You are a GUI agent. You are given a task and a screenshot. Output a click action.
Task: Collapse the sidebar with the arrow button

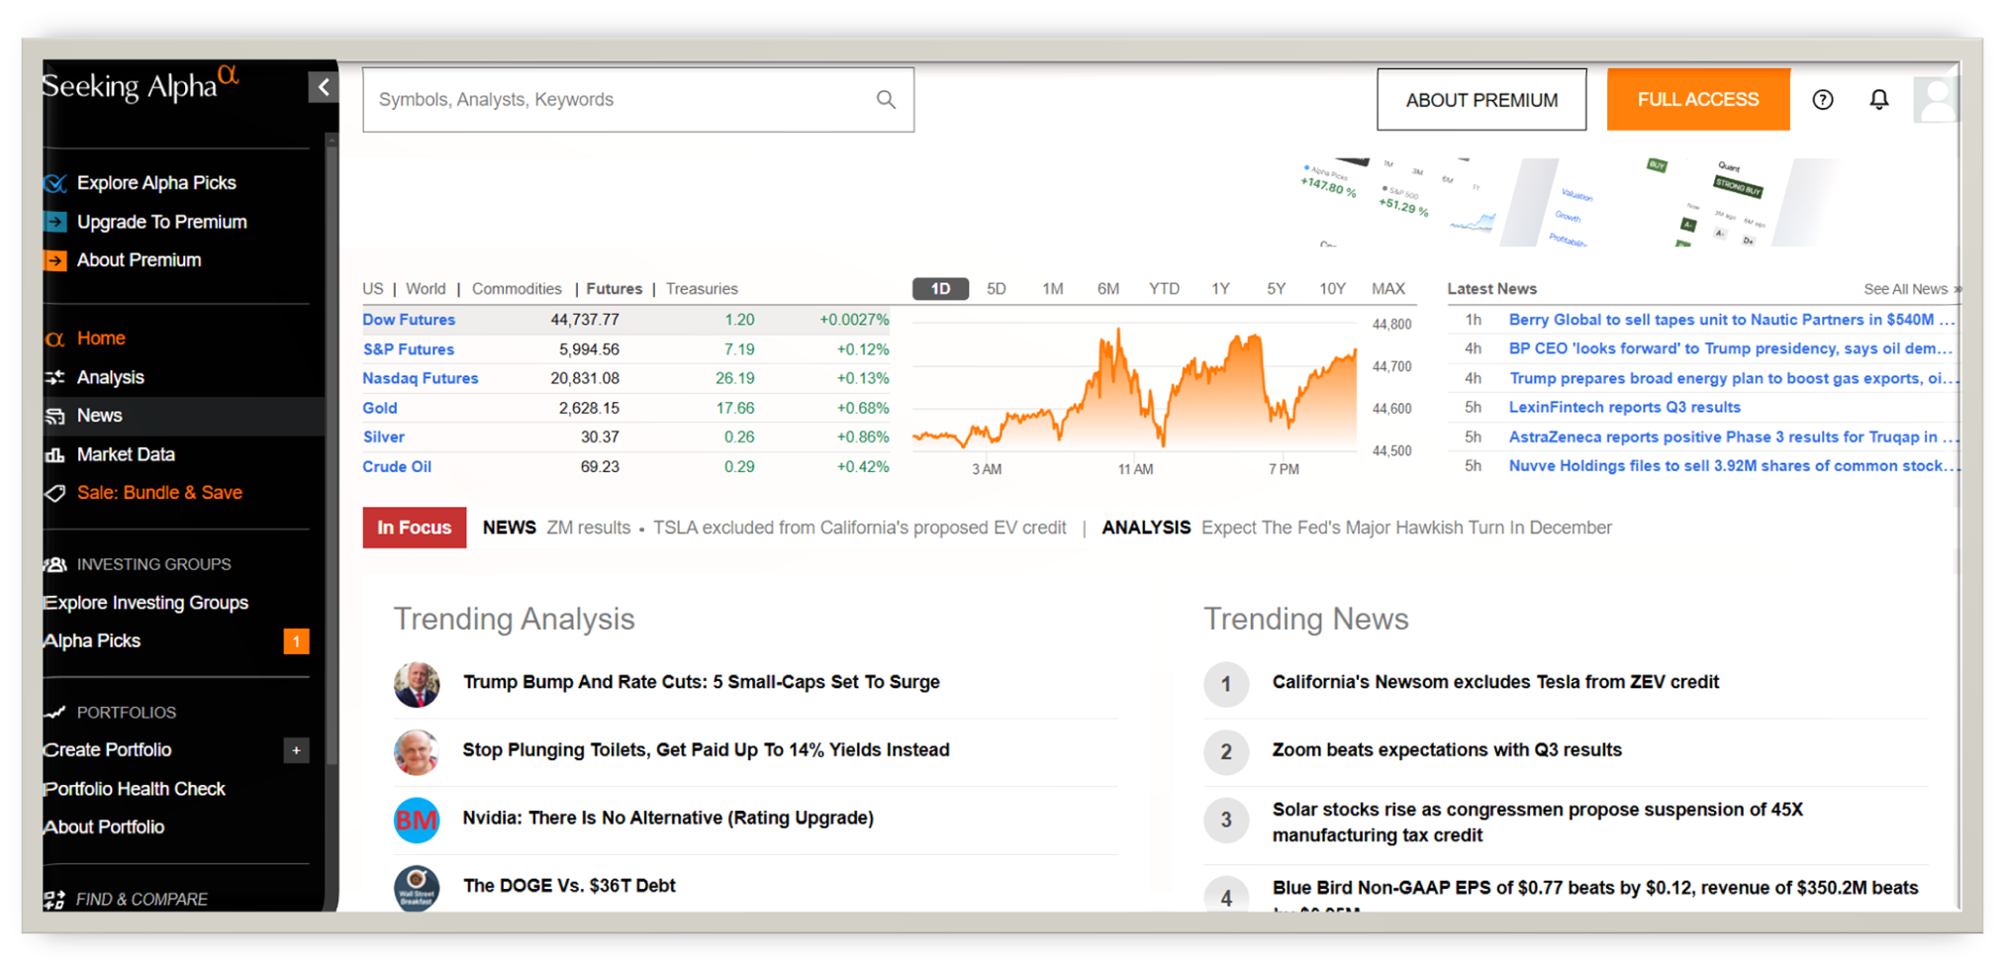point(323,87)
